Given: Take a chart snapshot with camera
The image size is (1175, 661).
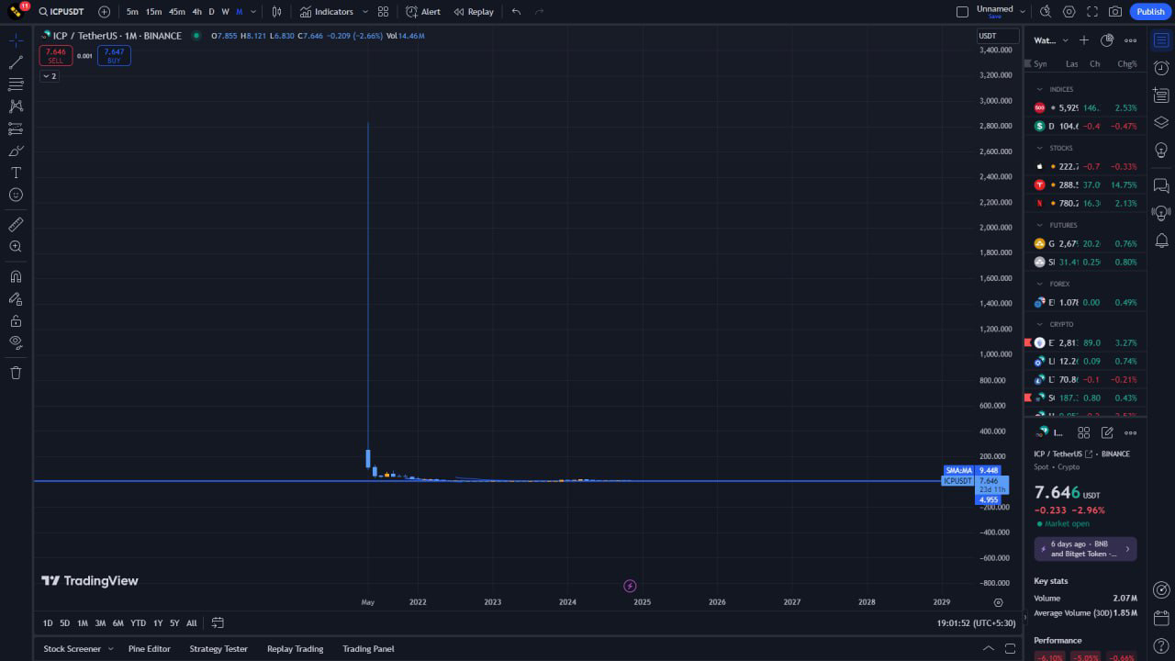Looking at the screenshot, I should click(1115, 12).
